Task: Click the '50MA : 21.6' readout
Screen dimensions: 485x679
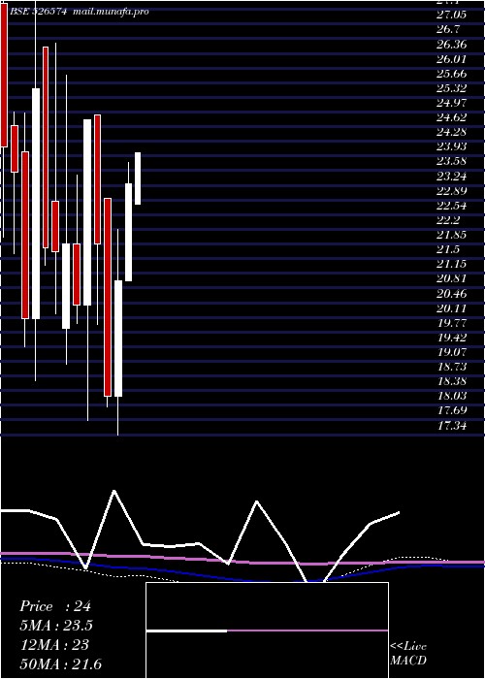Action: coord(60,664)
